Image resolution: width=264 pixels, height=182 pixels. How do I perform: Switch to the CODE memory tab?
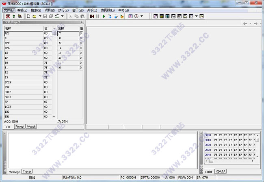(209, 172)
